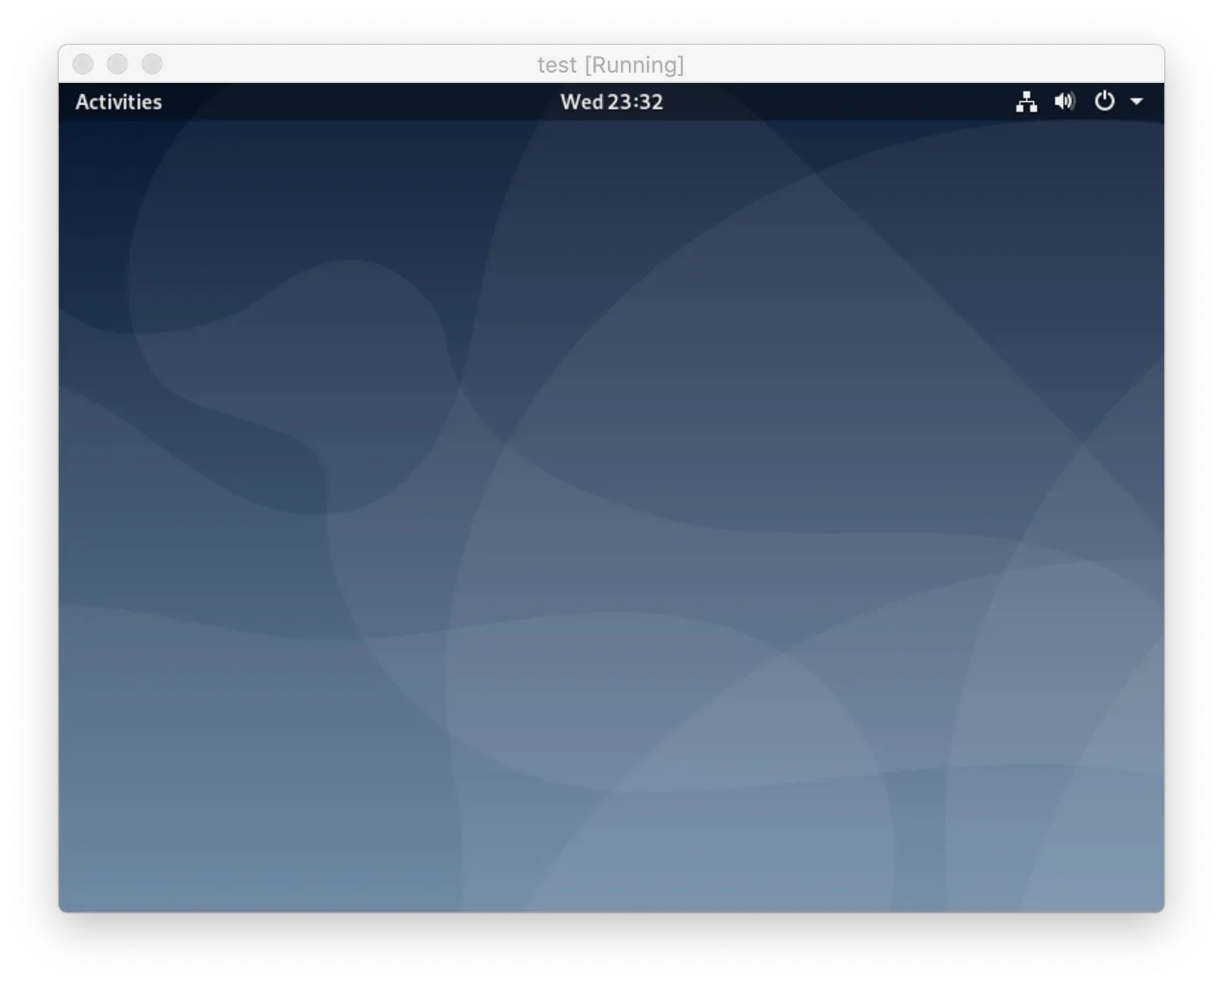This screenshot has height=985, width=1223.
Task: Close the test [Running] VM window
Action: 83,64
